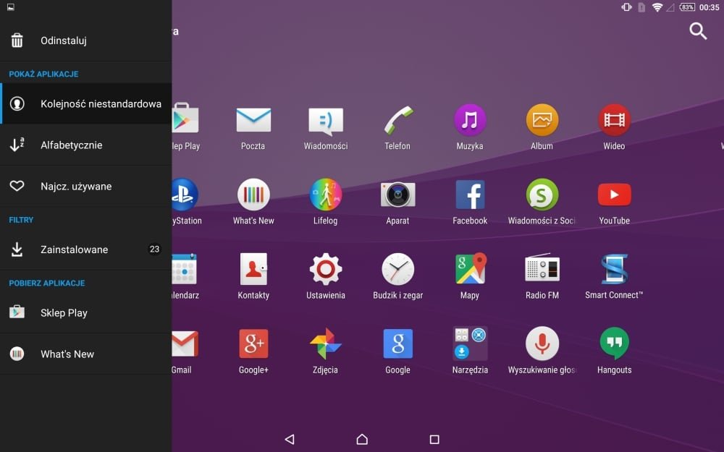Open What's New from drawer menu
724x452 pixels.
pyautogui.click(x=86, y=354)
